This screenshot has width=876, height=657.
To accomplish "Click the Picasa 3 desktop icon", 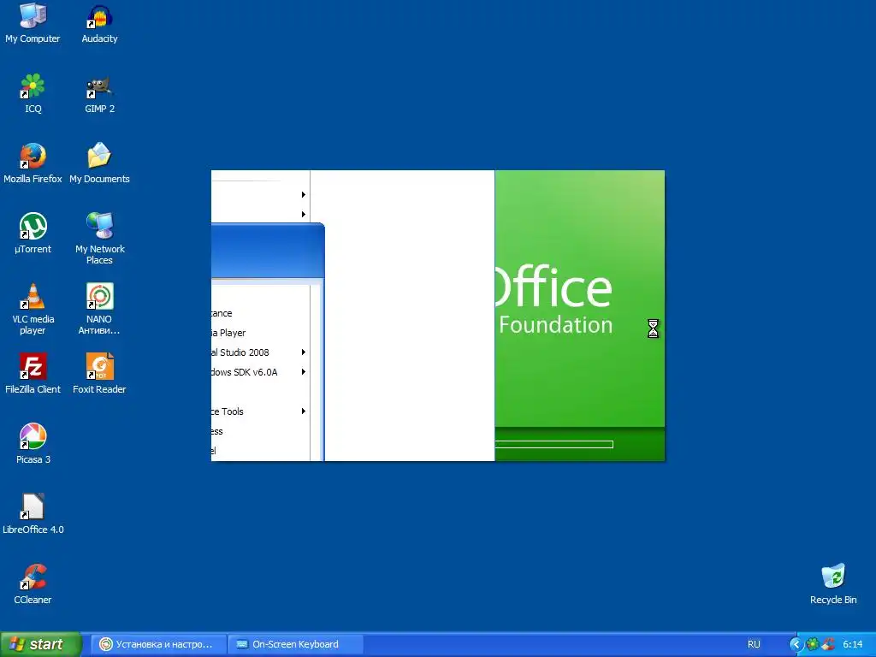I will coord(33,444).
